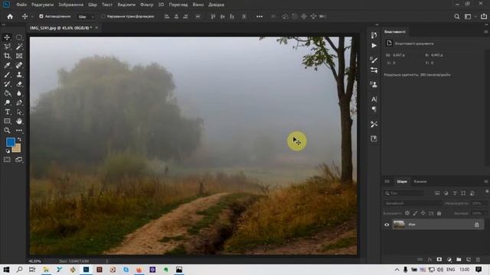Select the Elliptical Marquee tool
The height and width of the screenshot is (275, 490).
coord(19,37)
